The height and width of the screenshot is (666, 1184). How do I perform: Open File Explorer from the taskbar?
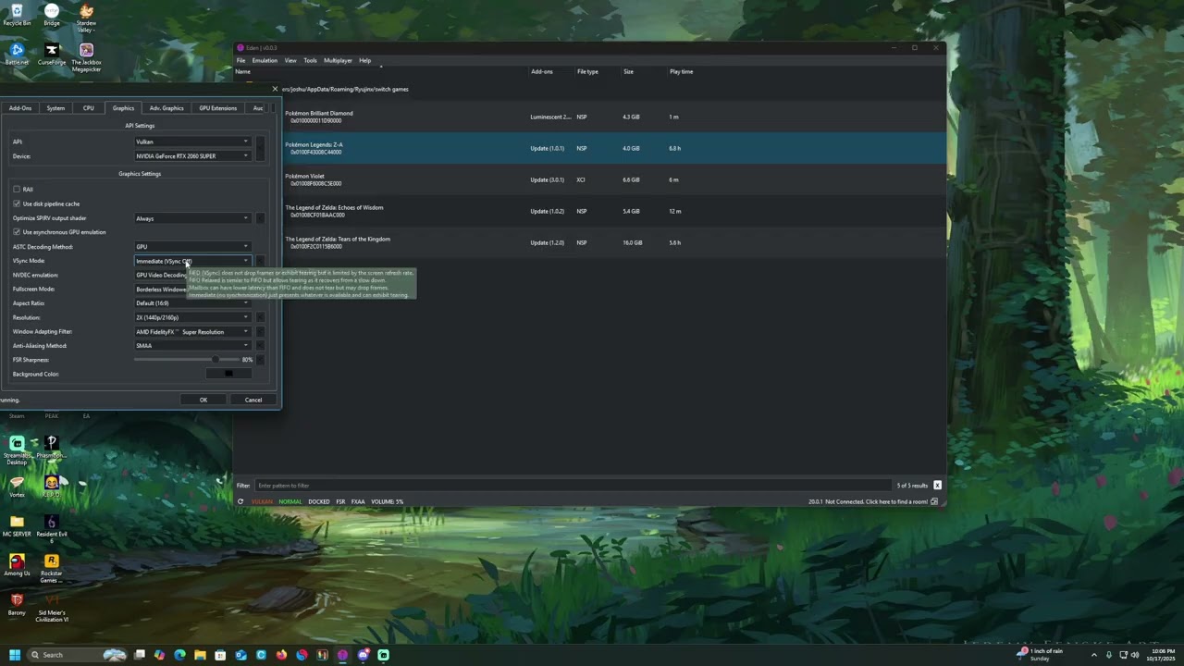(200, 655)
